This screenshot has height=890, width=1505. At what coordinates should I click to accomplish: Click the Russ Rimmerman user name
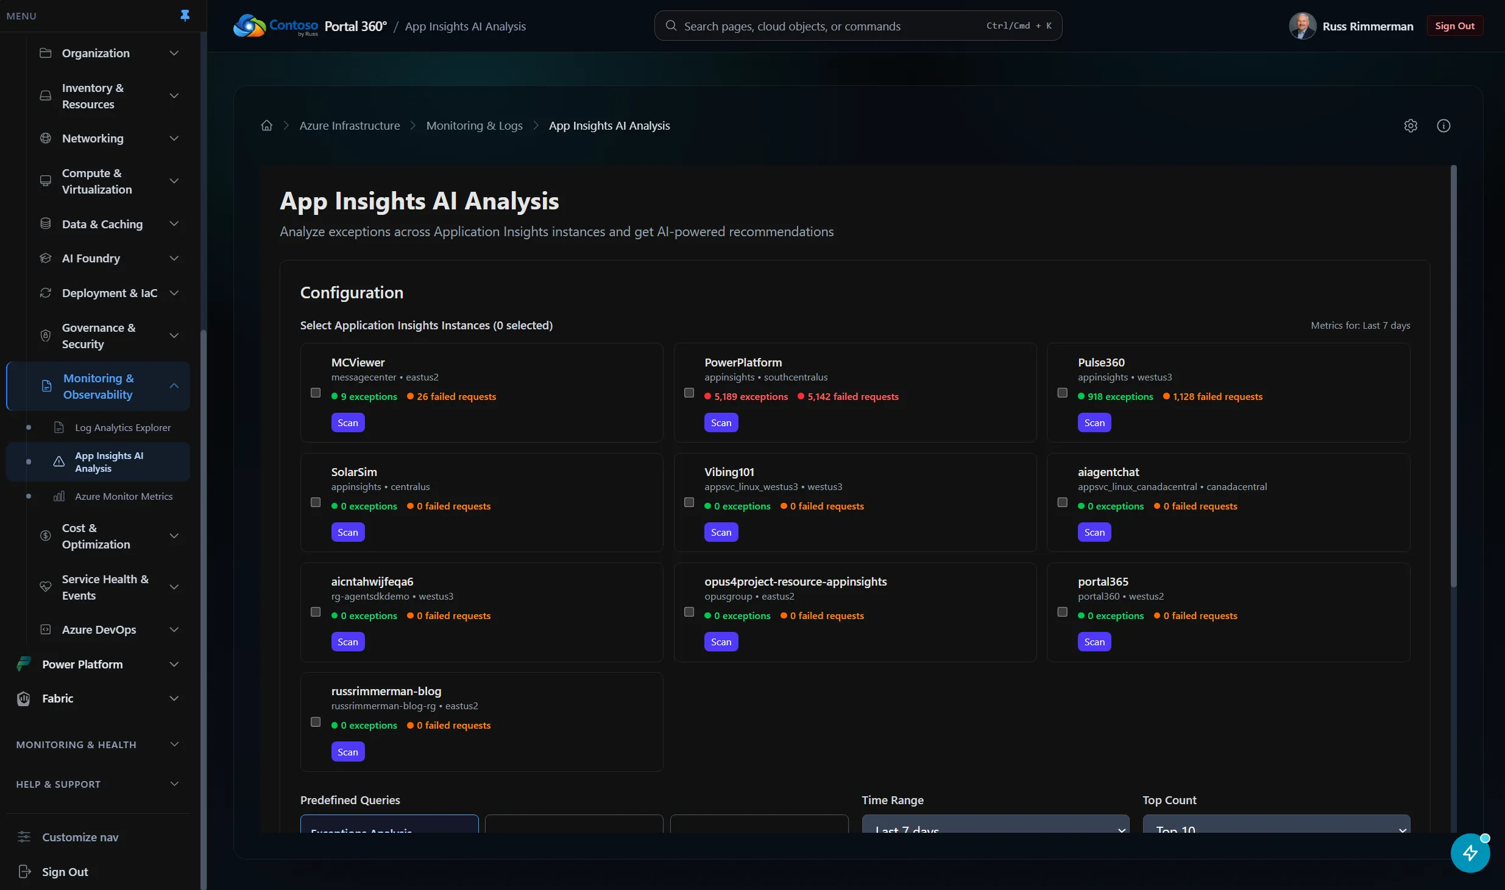1368,26
